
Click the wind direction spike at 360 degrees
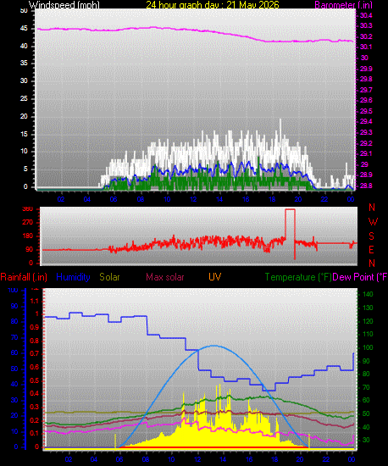[290, 210]
